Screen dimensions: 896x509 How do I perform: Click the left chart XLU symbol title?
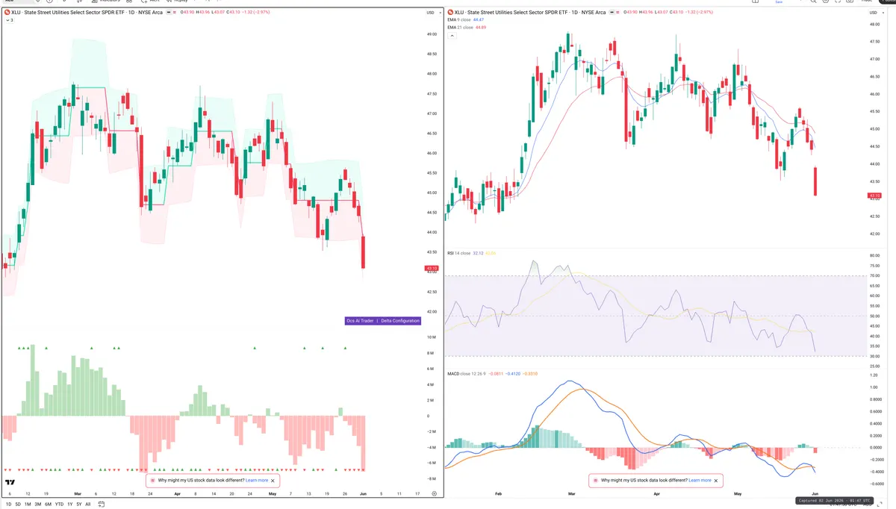(87, 13)
